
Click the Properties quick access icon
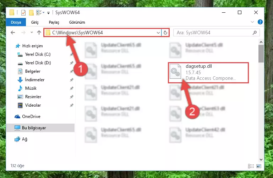pos(23,12)
